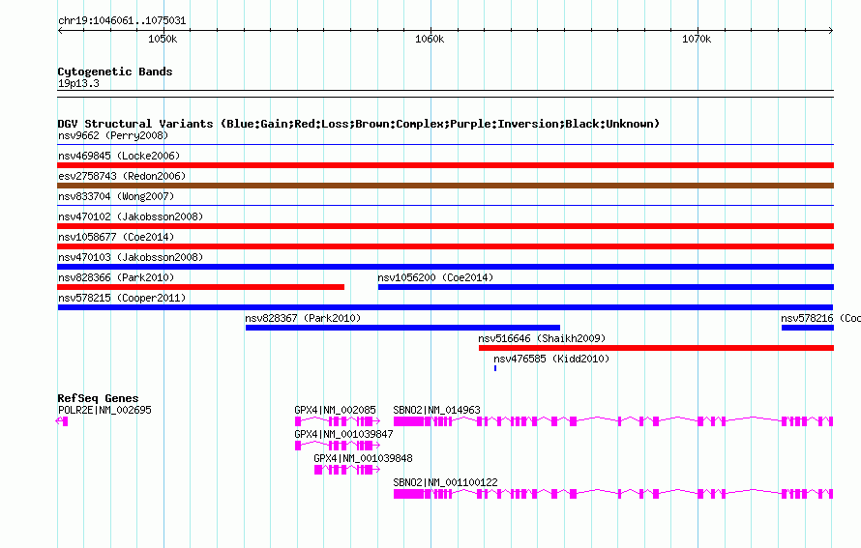Viewport: 861px width, 548px height.
Task: Select the nsv828367 (Park2010) blue bar
Action: [402, 328]
